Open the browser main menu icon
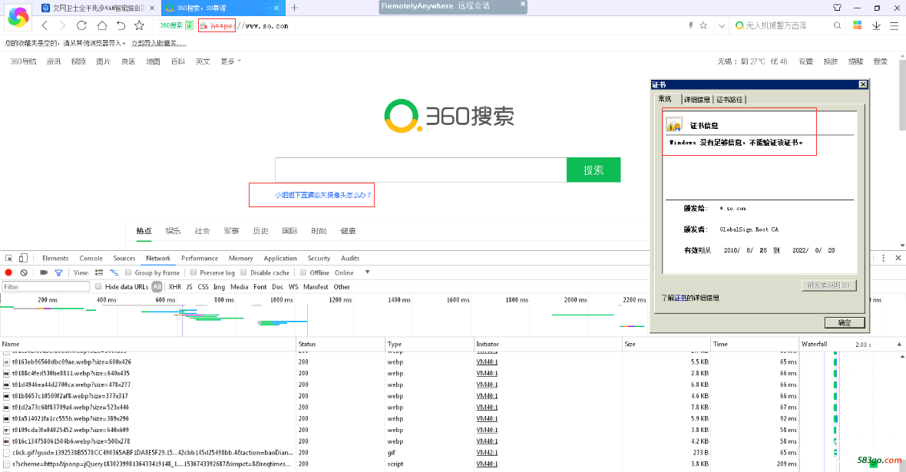The width and height of the screenshot is (906, 472). coord(894,25)
